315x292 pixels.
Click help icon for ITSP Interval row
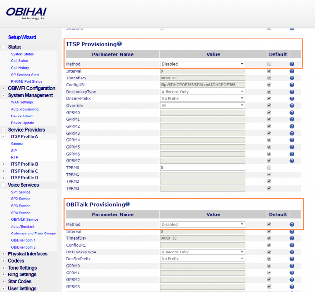click(292, 71)
